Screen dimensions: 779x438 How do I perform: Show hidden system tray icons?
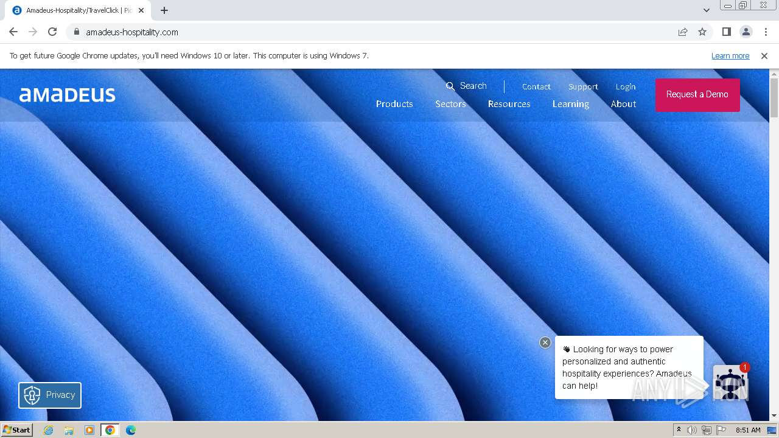(679, 430)
